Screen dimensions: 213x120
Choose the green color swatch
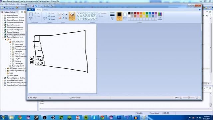[147, 13]
